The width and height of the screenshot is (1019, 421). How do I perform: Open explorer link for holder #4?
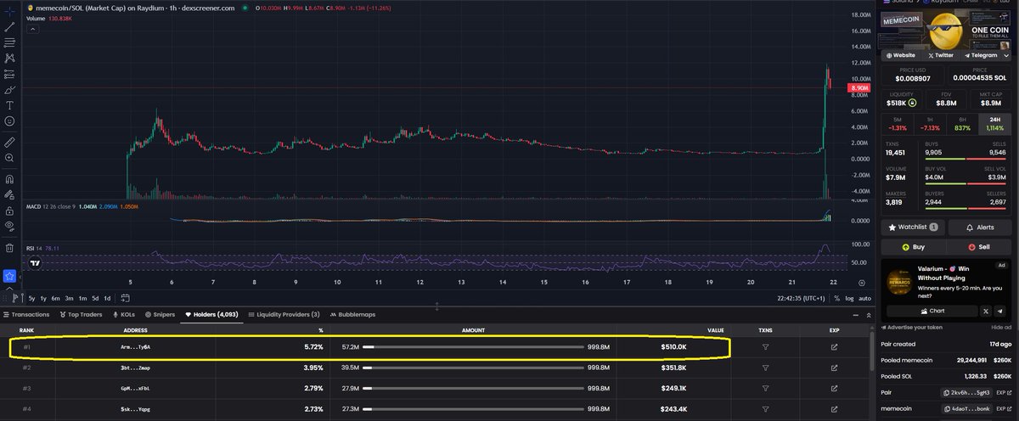pos(834,408)
